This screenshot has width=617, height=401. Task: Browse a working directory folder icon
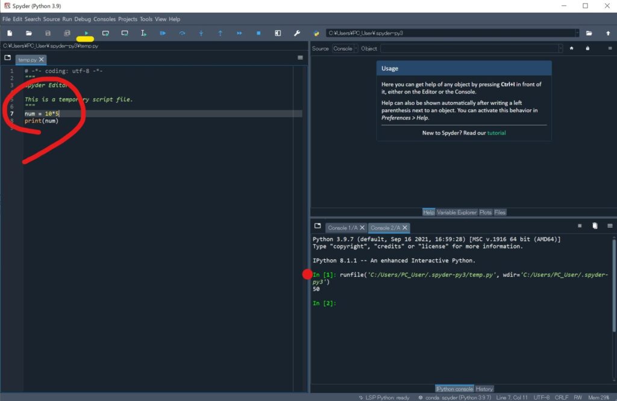(x=589, y=33)
